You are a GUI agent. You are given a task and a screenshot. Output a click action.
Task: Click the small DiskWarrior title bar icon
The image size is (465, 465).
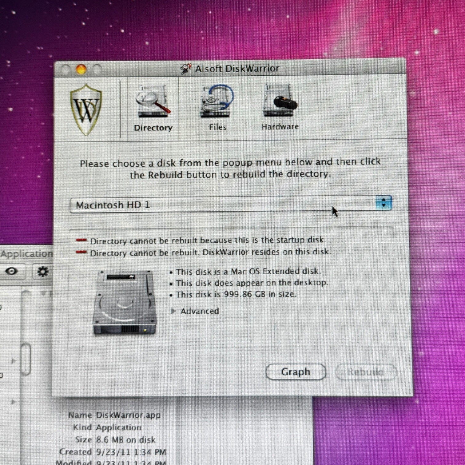(x=186, y=69)
